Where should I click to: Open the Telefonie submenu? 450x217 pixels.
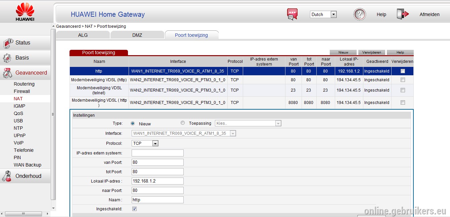tap(24, 150)
